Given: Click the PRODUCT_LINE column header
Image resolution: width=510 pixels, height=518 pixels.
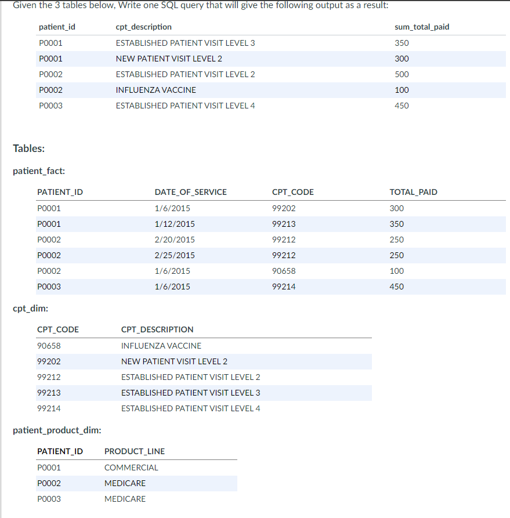Looking at the screenshot, I should 135,452.
